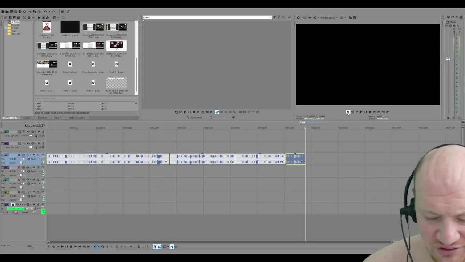Toggle automatic crossfades
Screen dimensions: 465x262
[159, 247]
